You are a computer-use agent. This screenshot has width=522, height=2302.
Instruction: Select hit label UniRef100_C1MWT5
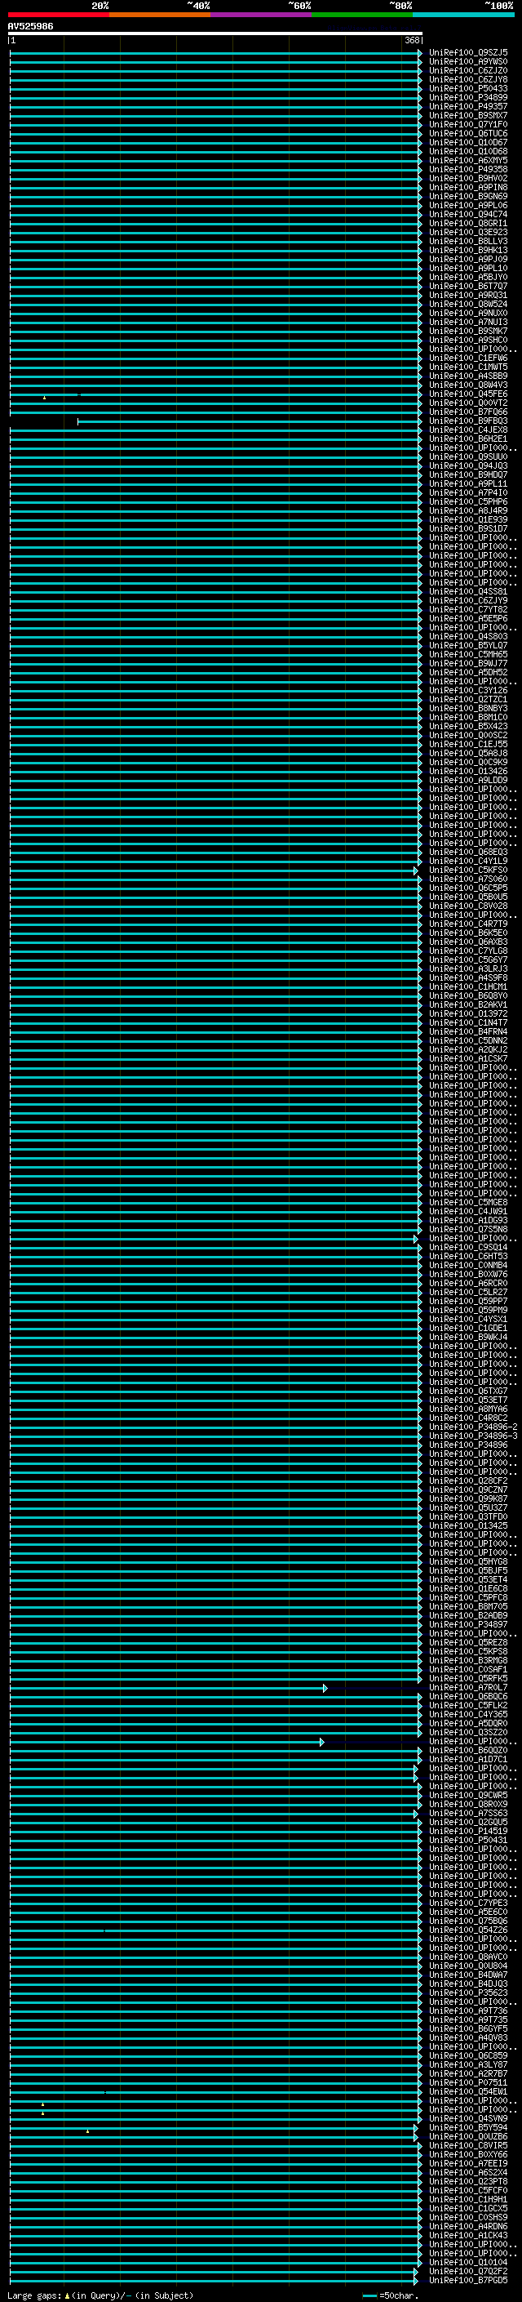468,367
